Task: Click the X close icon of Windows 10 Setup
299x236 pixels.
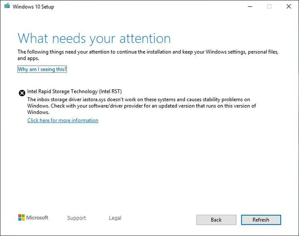Action: coord(289,6)
